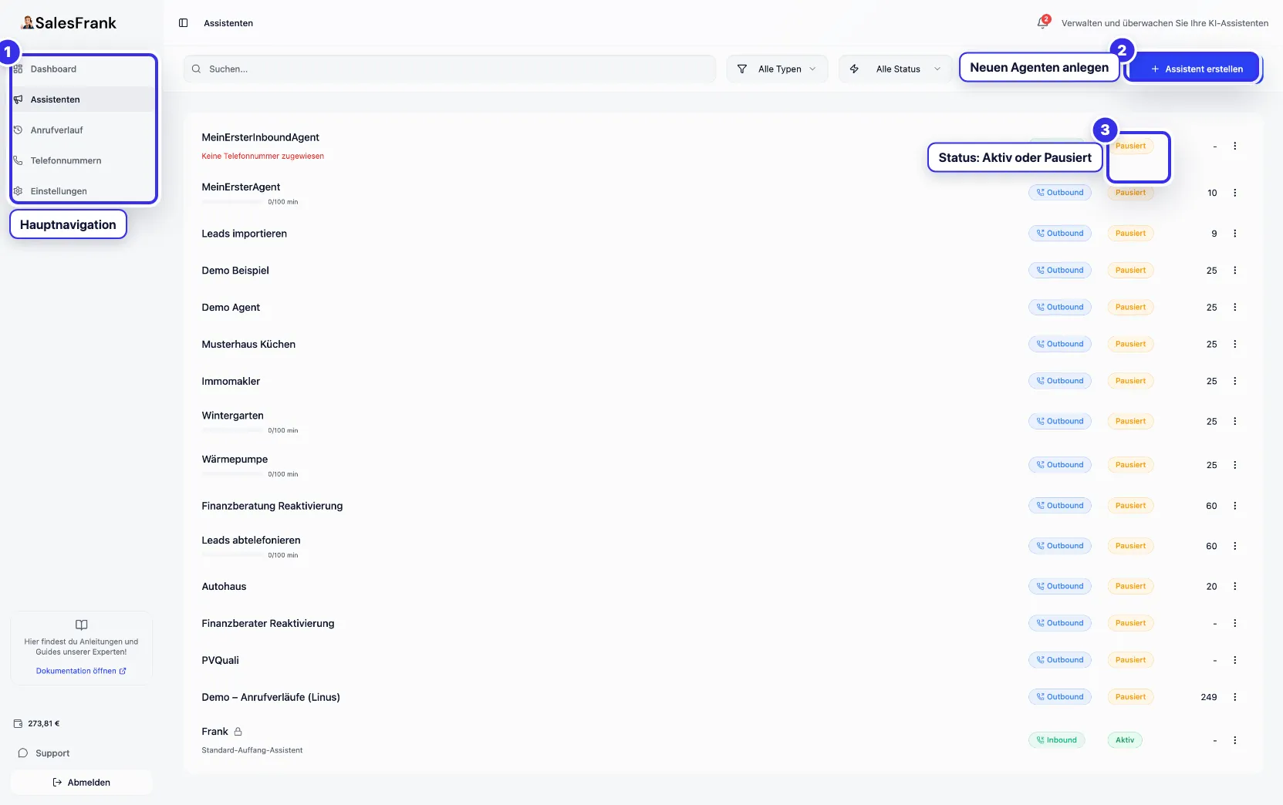Click the Pausiert badge for Musterhaus Küchen
This screenshot has width=1283, height=805.
click(1130, 344)
